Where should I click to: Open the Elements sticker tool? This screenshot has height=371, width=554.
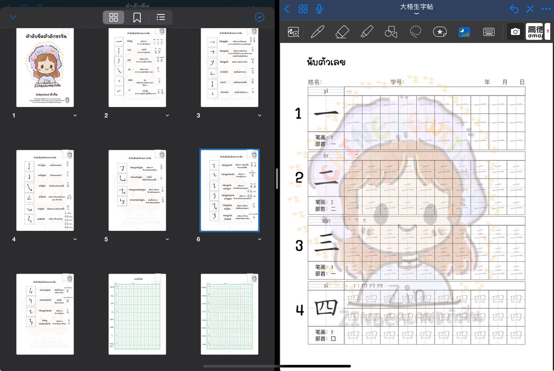click(440, 31)
